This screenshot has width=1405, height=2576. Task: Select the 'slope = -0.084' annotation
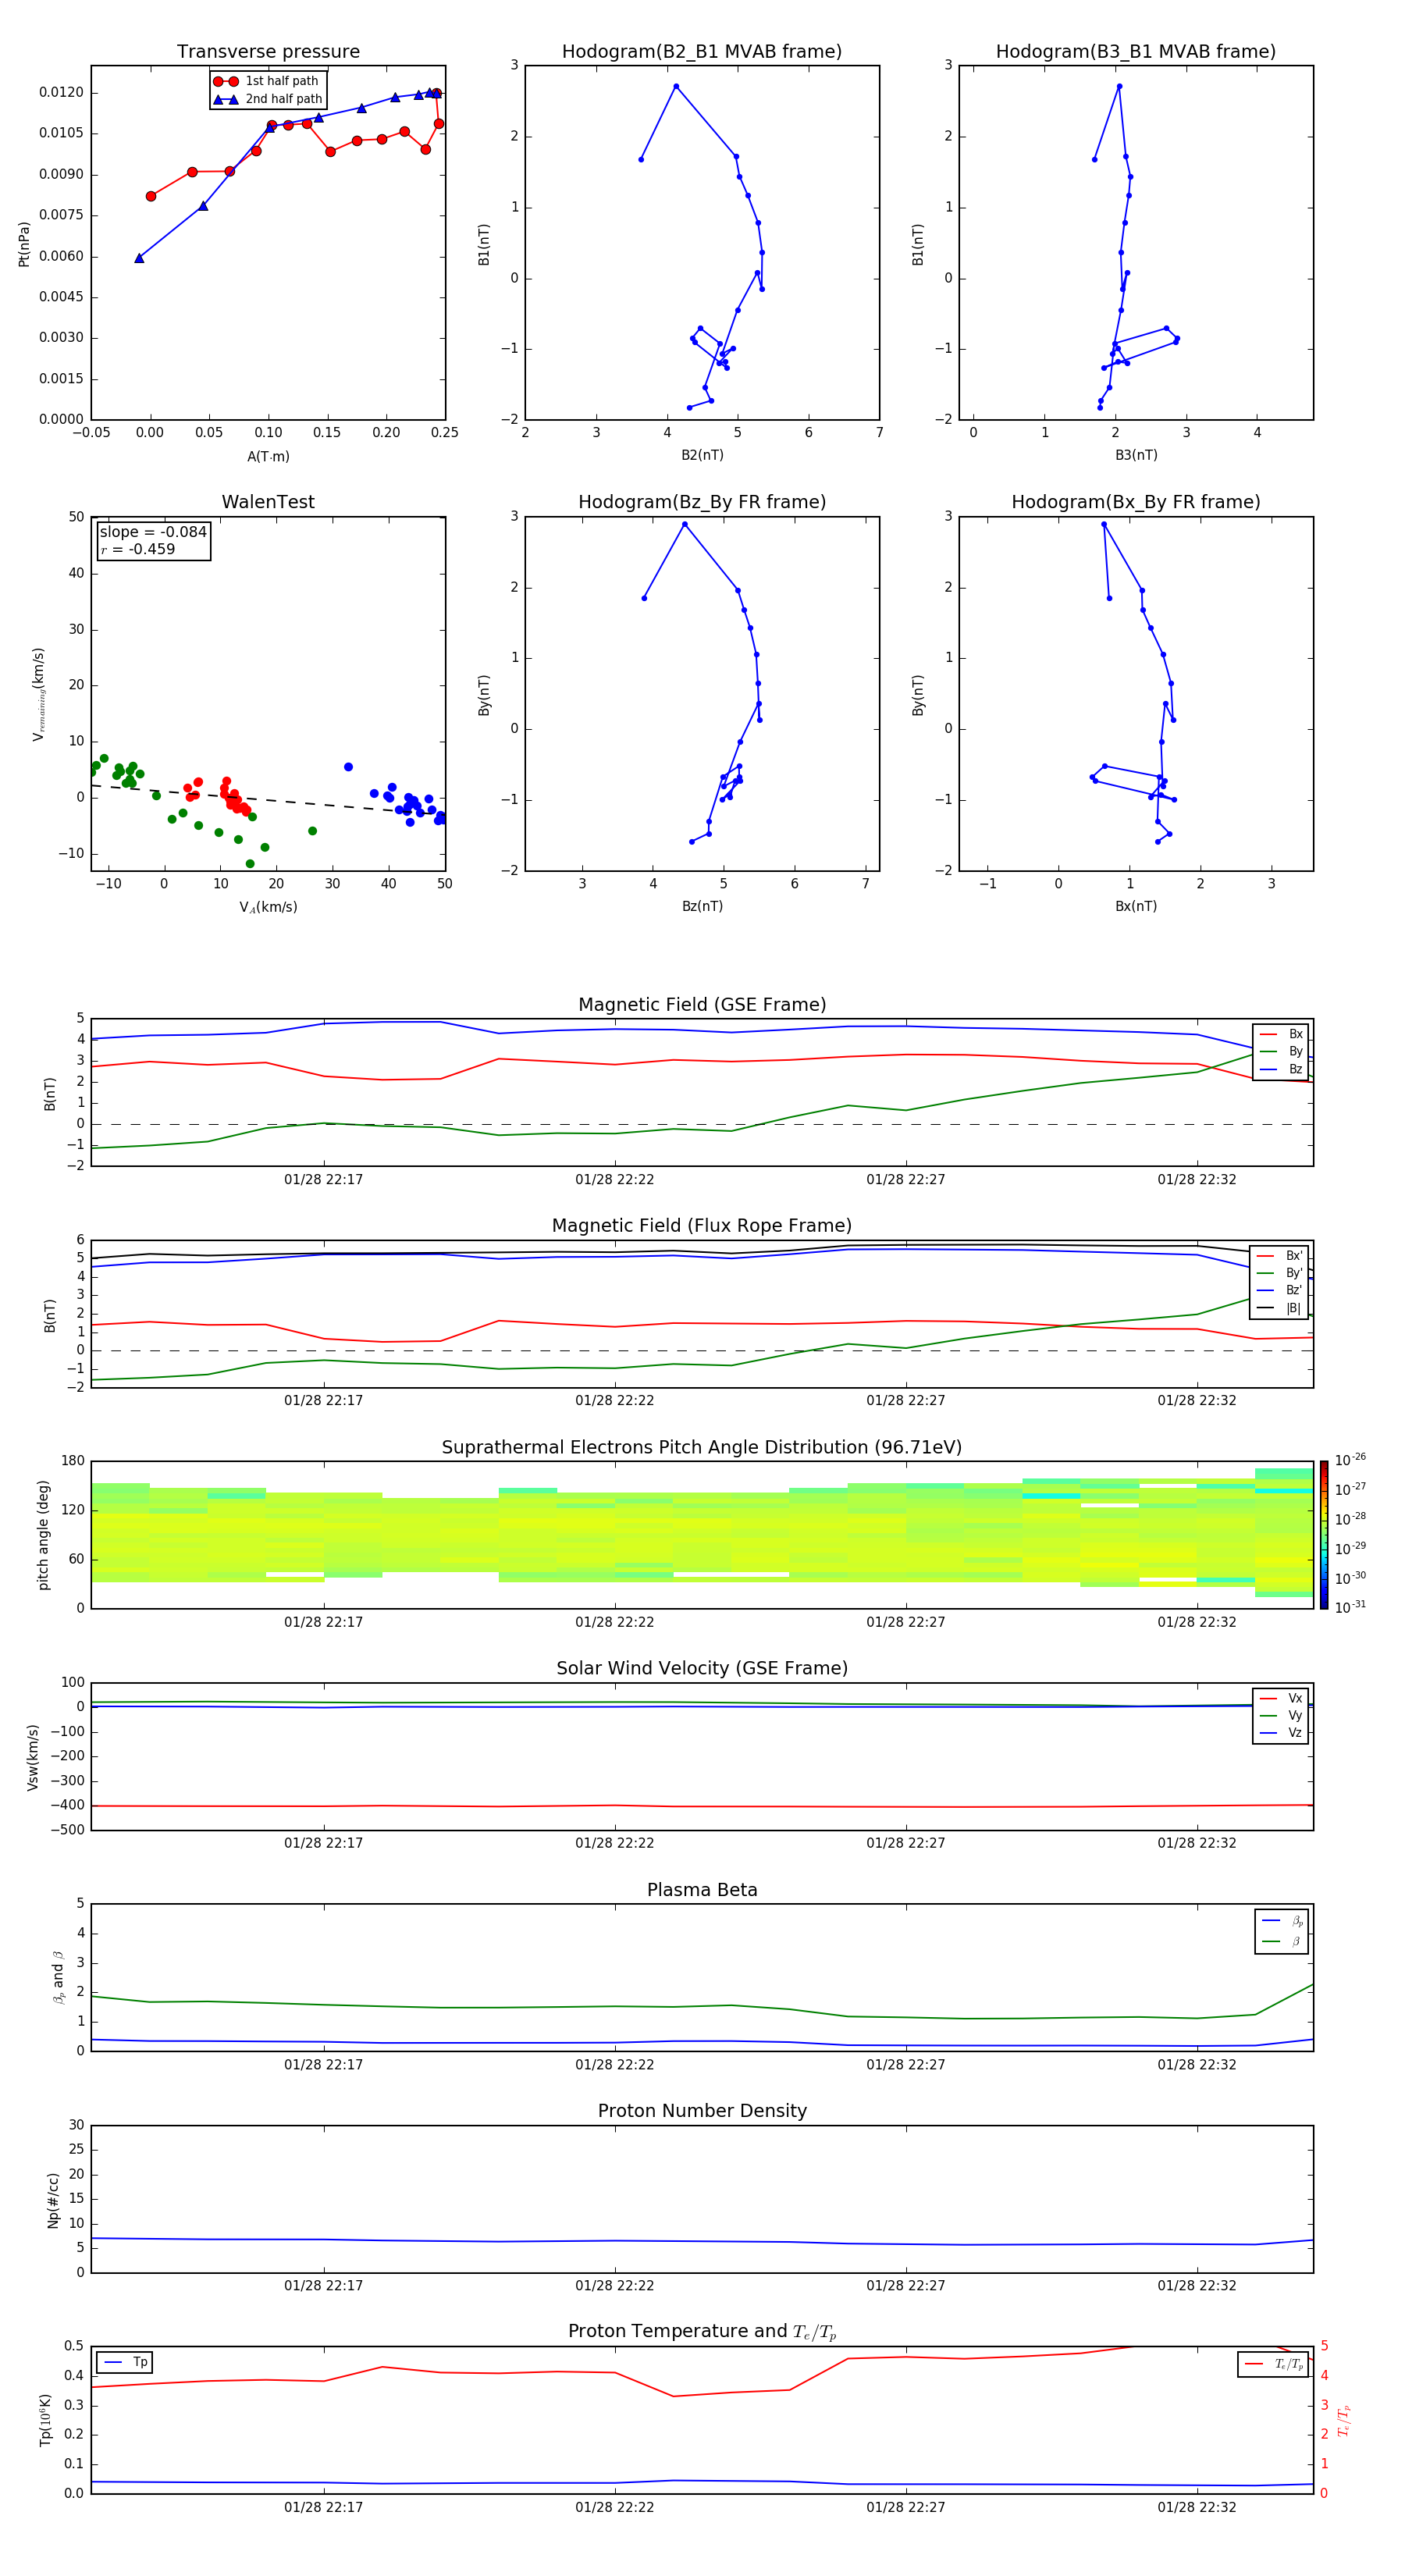point(153,532)
